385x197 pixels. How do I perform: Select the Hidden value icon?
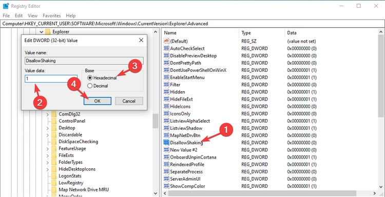(x=166, y=92)
